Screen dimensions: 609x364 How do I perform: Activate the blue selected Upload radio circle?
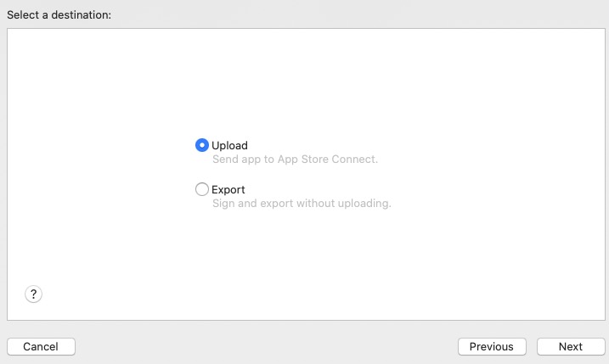[x=202, y=145]
